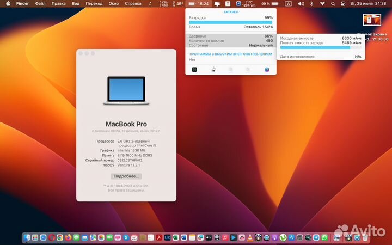Launch Opera browser from the Dock
The width and height of the screenshot is (392, 245).
coord(52,237)
